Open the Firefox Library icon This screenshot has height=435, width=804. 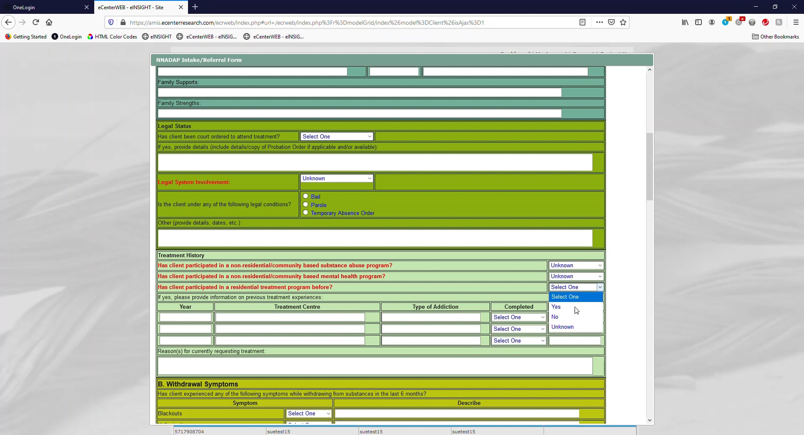pos(685,22)
